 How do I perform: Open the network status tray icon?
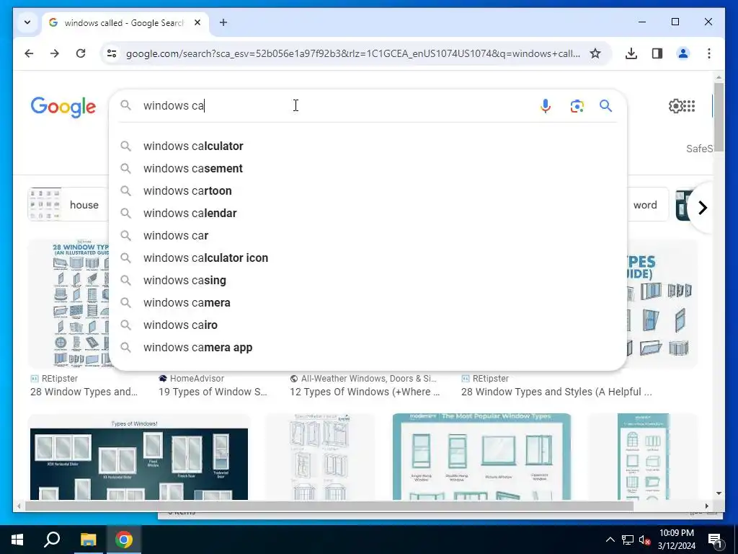tap(627, 540)
